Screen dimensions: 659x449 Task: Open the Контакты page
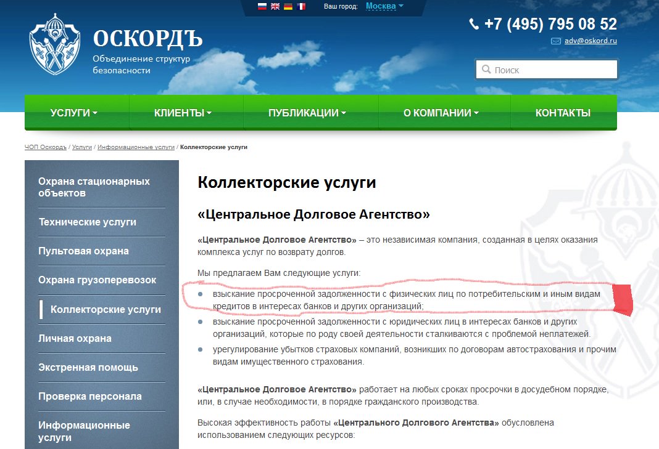[563, 113]
